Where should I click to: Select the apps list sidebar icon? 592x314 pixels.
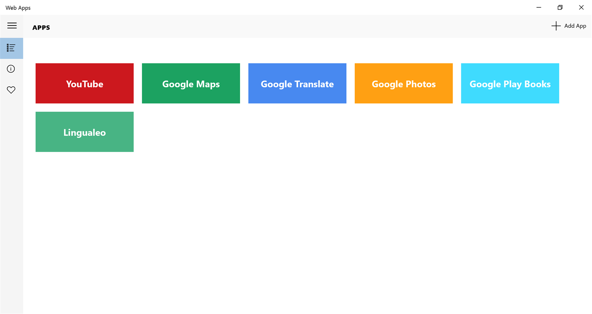pyautogui.click(x=11, y=48)
